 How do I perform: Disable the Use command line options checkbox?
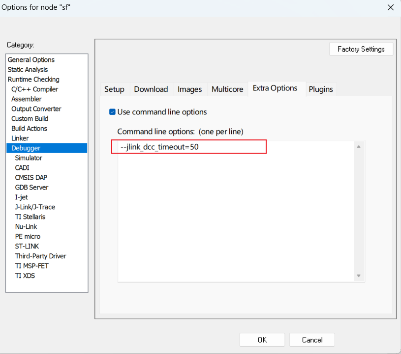coord(112,112)
